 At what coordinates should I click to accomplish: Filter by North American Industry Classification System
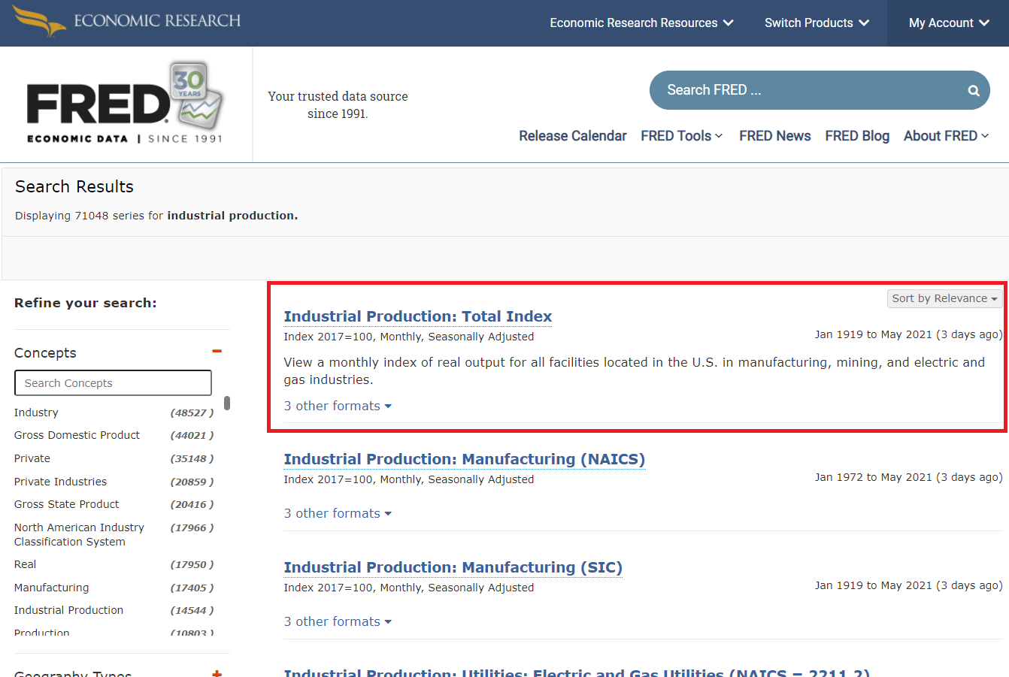79,534
